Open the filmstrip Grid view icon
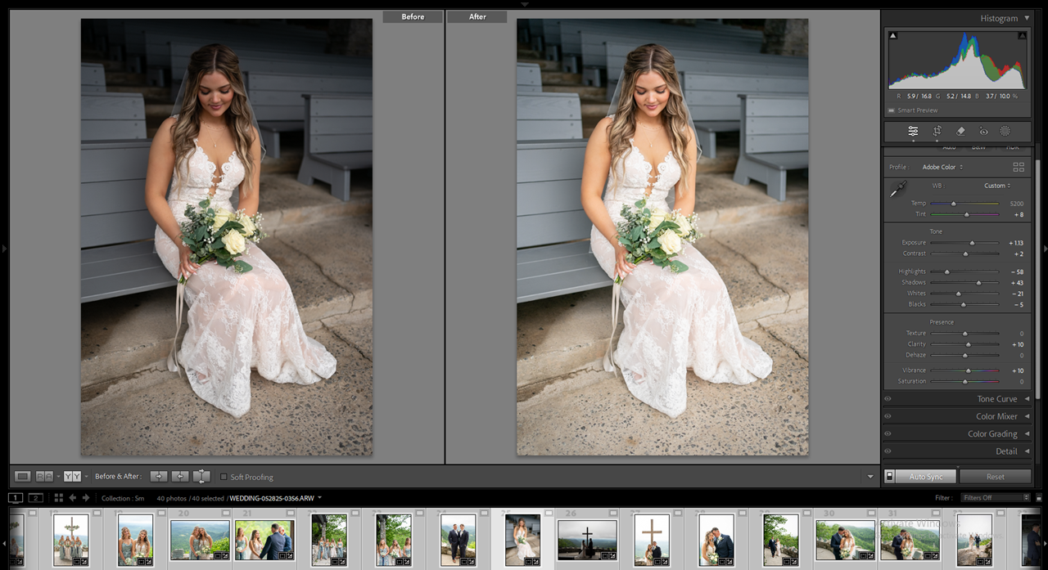This screenshot has height=570, width=1048. [x=58, y=497]
